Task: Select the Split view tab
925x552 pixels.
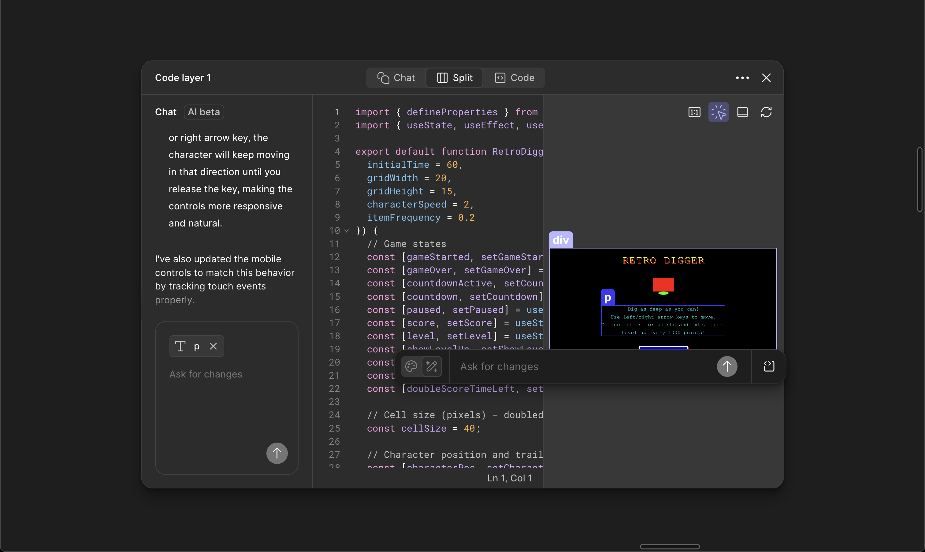Action: click(x=455, y=78)
